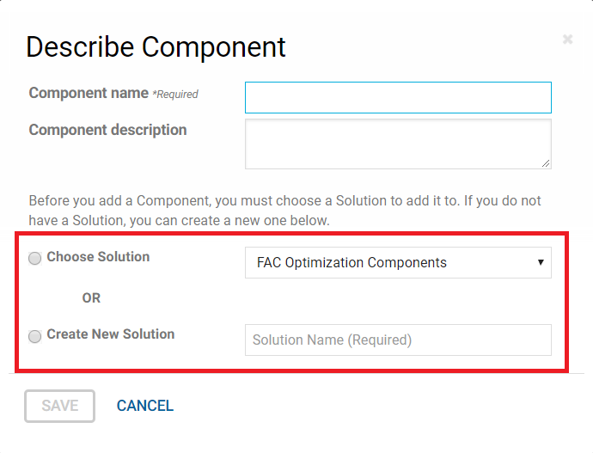
Task: Click the description box resize handle
Action: tap(546, 162)
